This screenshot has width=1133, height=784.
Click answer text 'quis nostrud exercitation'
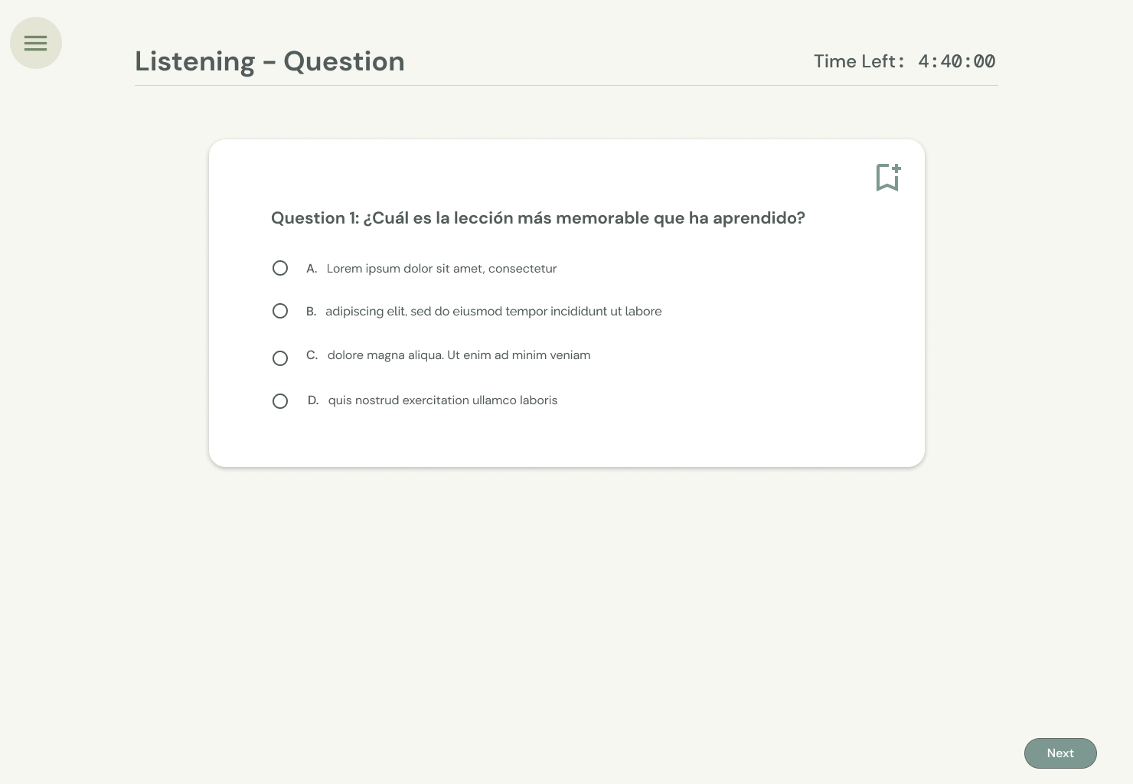pos(442,400)
